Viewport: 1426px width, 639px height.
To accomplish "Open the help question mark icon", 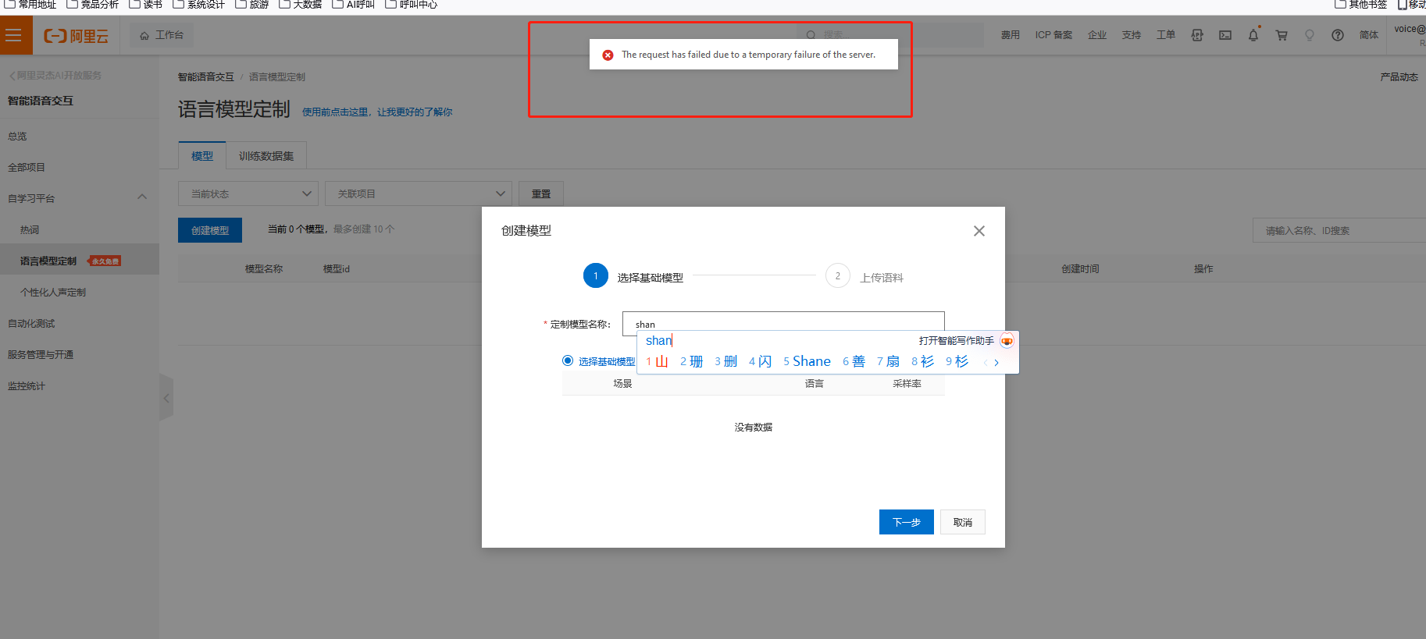I will [x=1338, y=35].
